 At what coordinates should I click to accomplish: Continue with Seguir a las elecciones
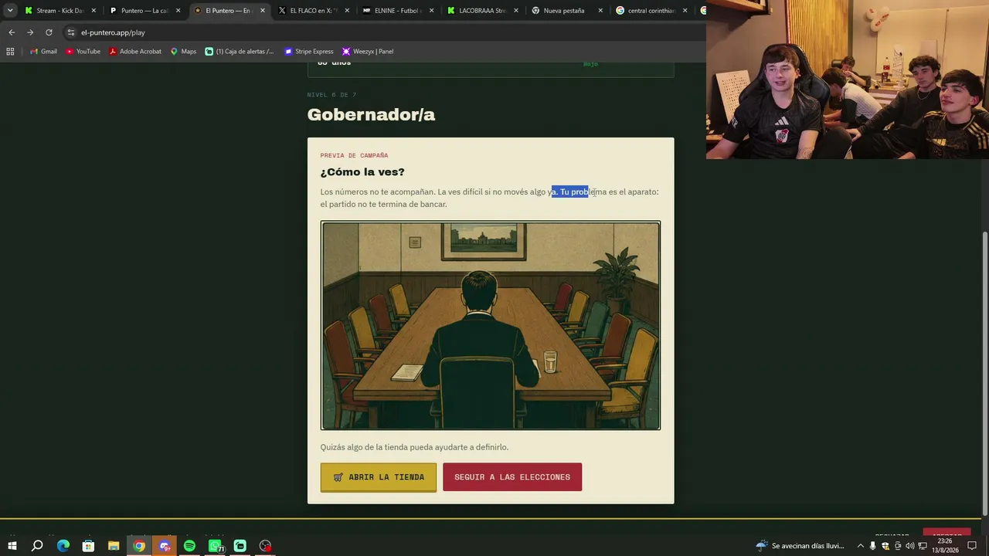(512, 477)
